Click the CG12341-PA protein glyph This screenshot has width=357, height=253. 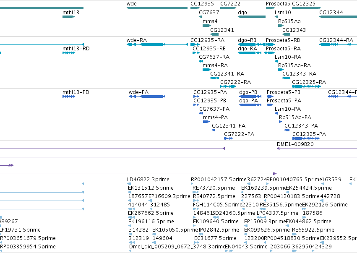click(x=214, y=130)
